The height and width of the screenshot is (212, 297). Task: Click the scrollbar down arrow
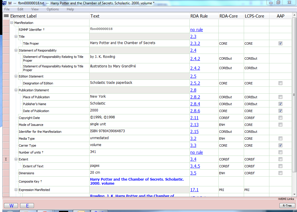tap(294, 194)
